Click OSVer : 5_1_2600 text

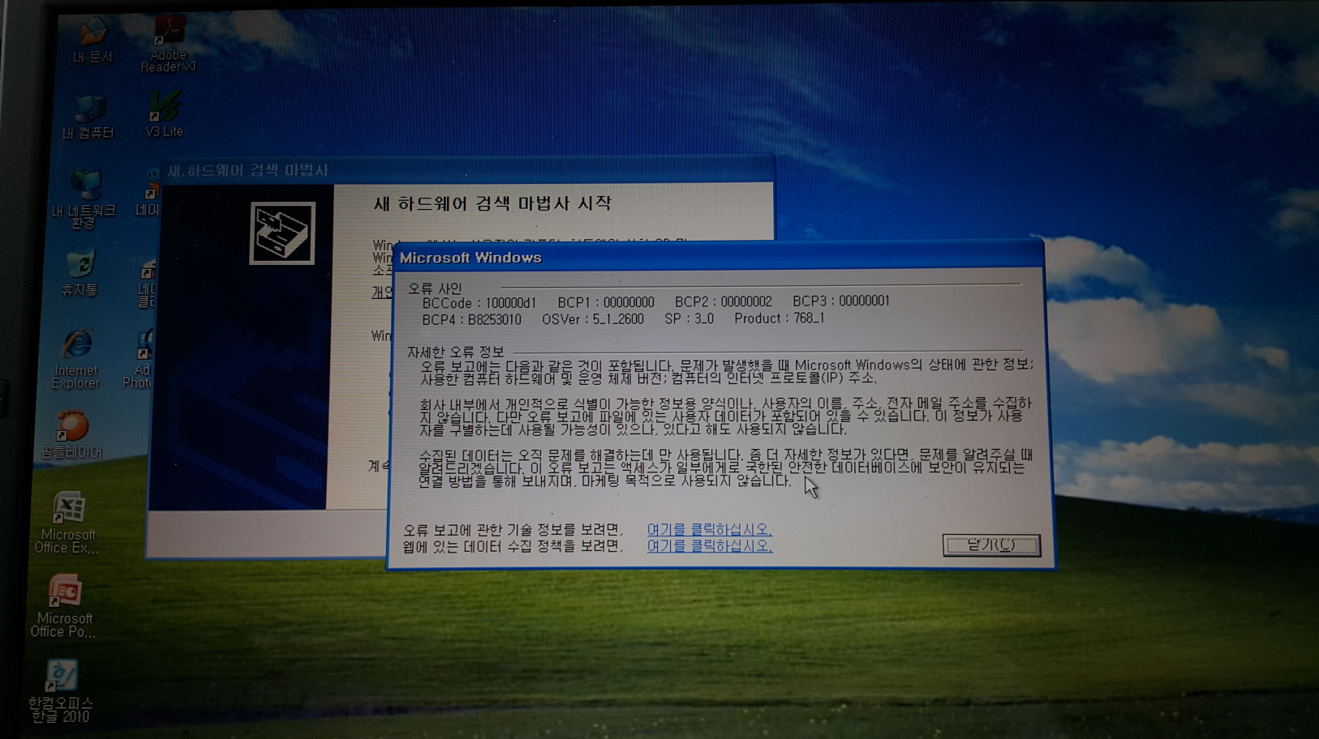pyautogui.click(x=593, y=319)
